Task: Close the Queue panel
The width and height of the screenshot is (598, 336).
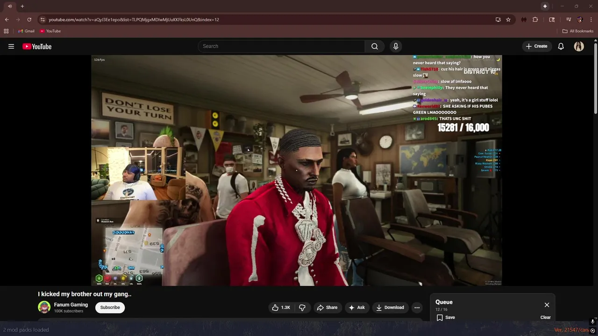Action: (x=547, y=305)
